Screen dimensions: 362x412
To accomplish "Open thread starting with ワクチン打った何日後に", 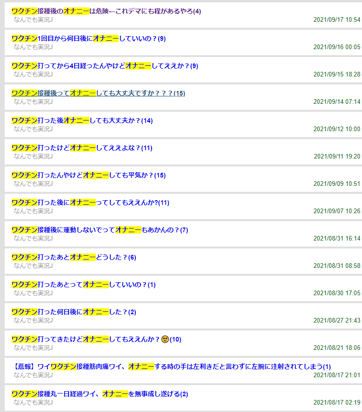I will click(74, 312).
